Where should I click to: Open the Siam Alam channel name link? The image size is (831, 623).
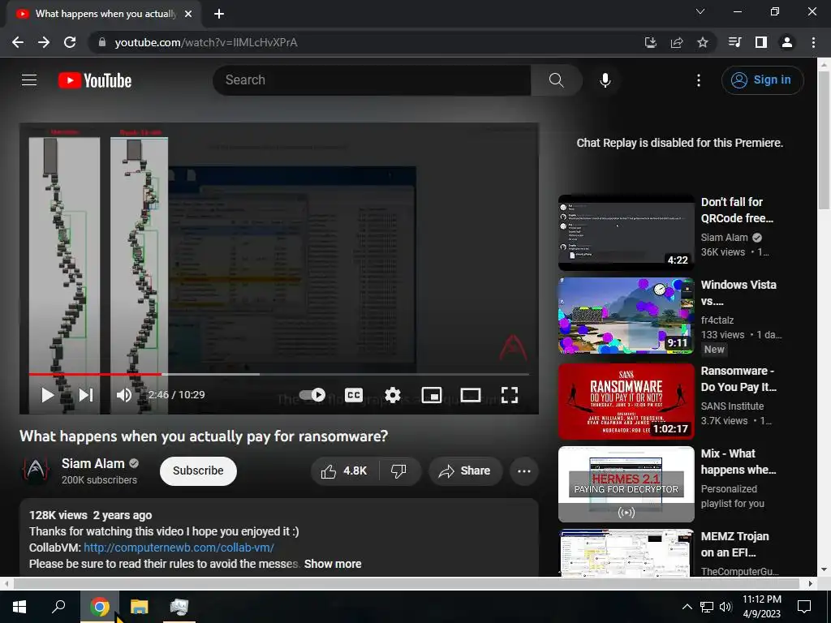click(x=93, y=463)
